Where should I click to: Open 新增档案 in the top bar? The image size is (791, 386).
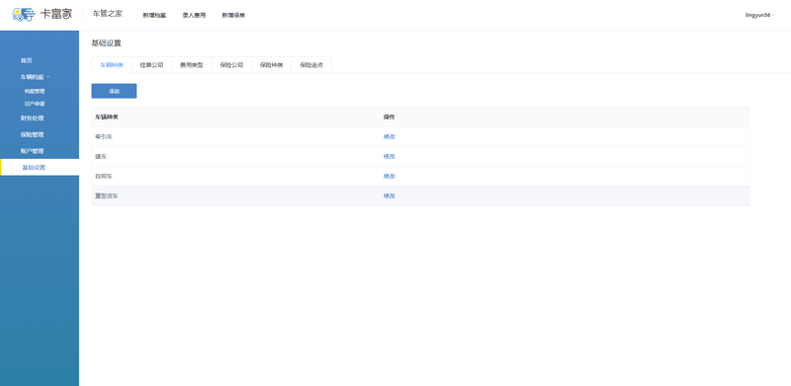154,16
